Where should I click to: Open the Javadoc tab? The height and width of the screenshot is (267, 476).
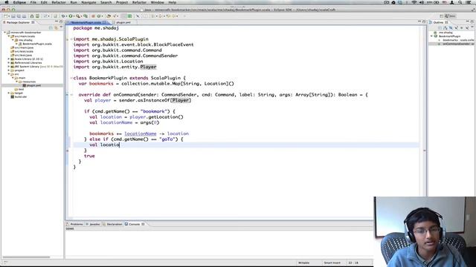click(94, 224)
